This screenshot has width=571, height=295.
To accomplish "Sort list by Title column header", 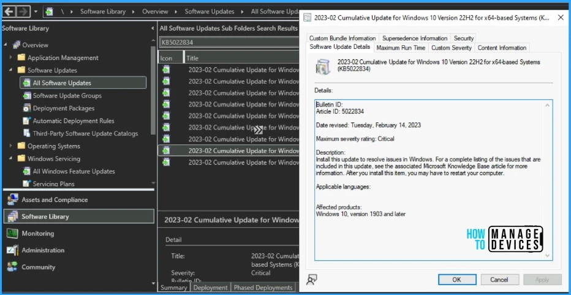I will click(x=242, y=58).
